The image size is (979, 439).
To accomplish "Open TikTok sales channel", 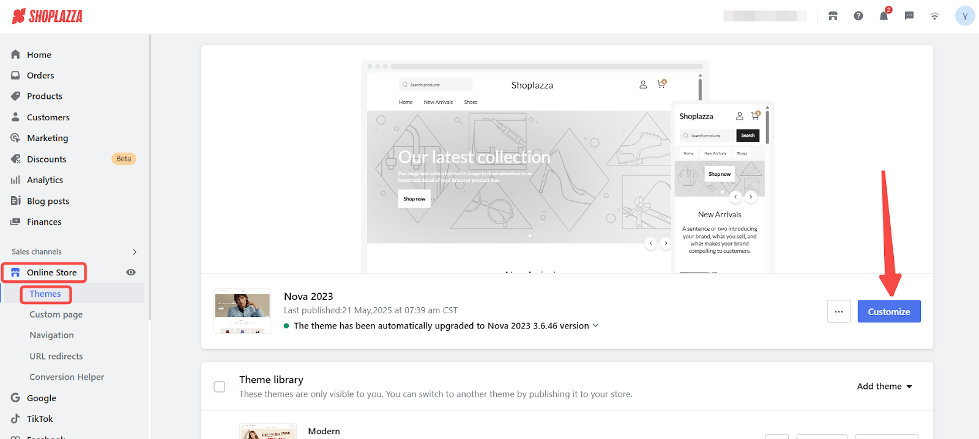I will click(40, 419).
